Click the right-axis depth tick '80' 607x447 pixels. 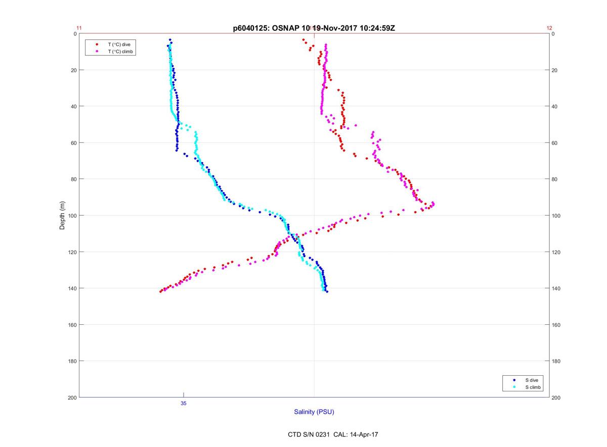tap(555, 179)
